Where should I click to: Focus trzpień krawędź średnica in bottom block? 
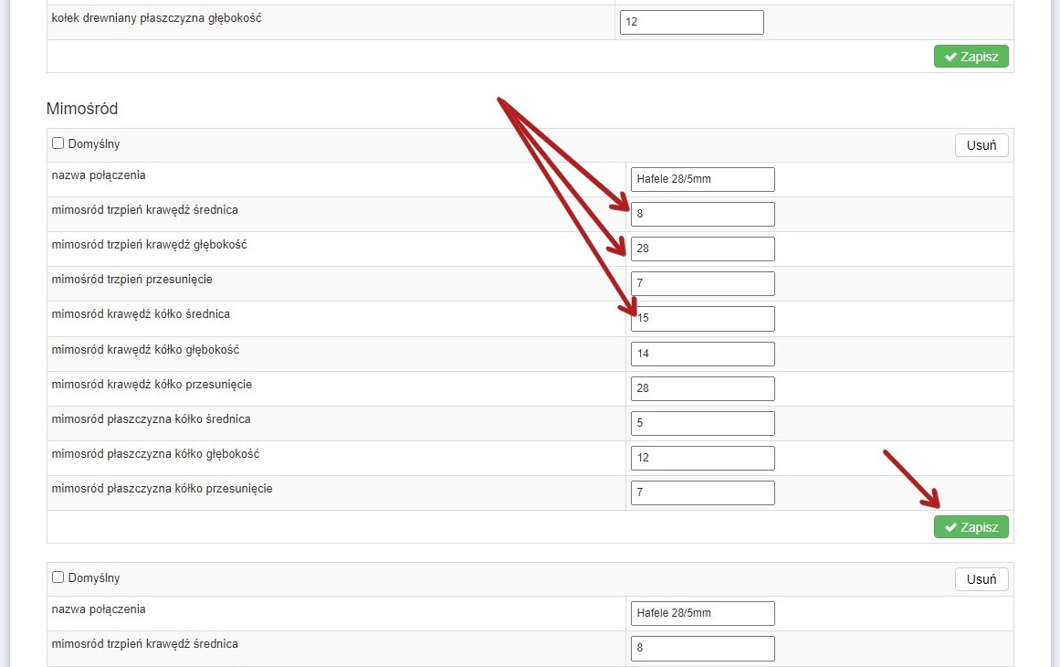pos(702,649)
